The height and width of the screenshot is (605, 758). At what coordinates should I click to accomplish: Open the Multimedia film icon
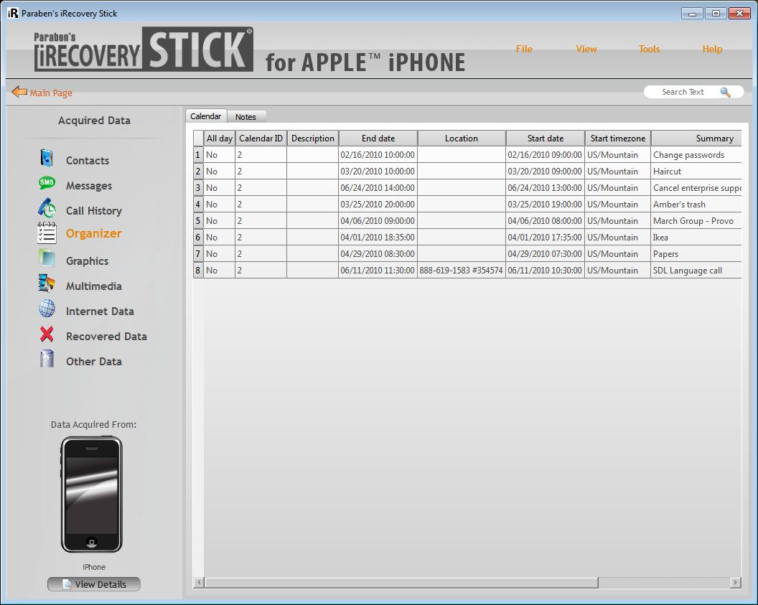(x=47, y=283)
